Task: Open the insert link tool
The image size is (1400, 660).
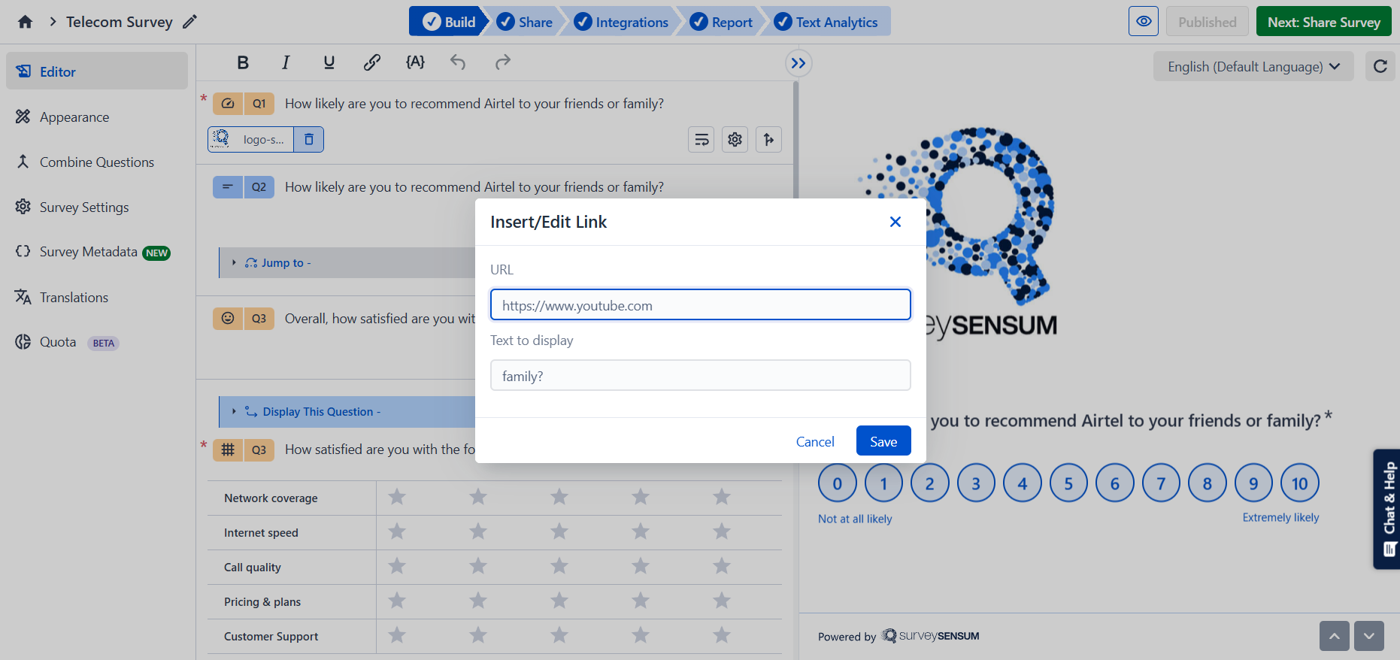Action: [x=371, y=62]
